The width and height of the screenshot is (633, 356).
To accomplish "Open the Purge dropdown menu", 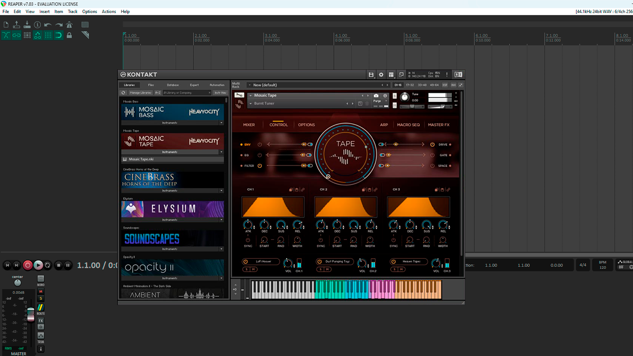I will (380, 101).
